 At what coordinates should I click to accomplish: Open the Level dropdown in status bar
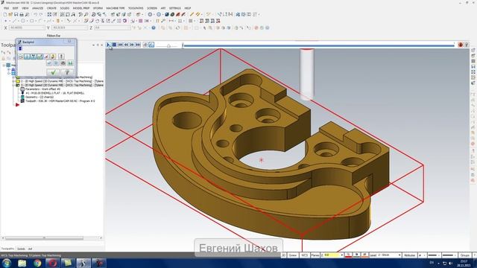(x=399, y=255)
